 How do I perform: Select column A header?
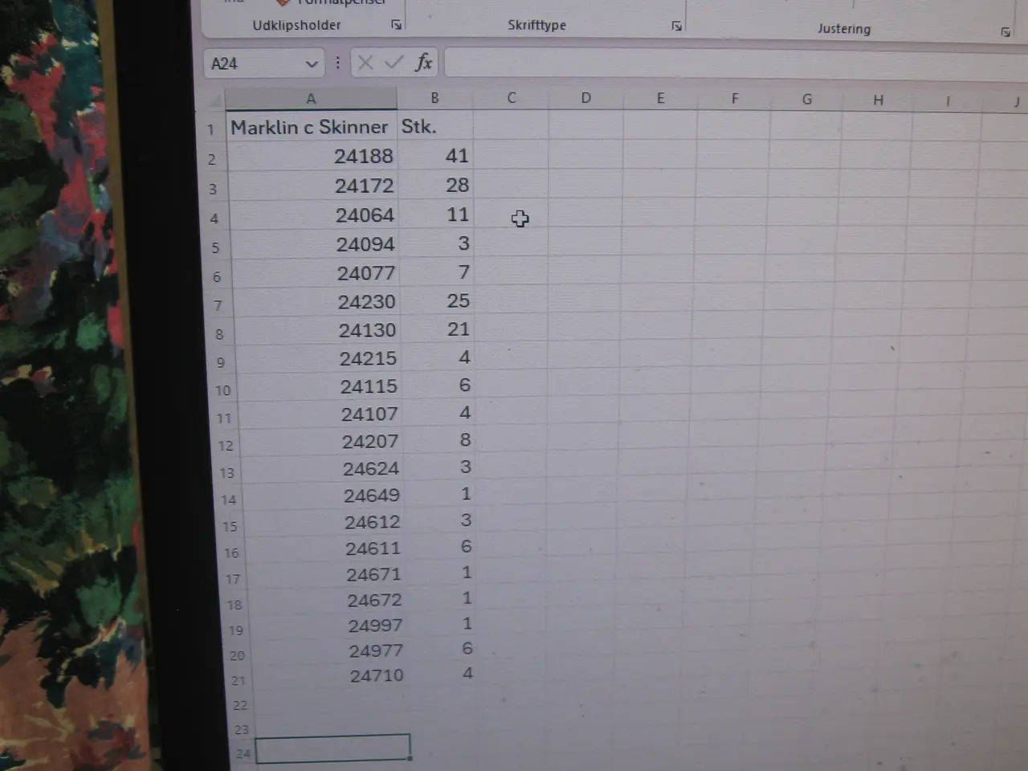click(311, 99)
